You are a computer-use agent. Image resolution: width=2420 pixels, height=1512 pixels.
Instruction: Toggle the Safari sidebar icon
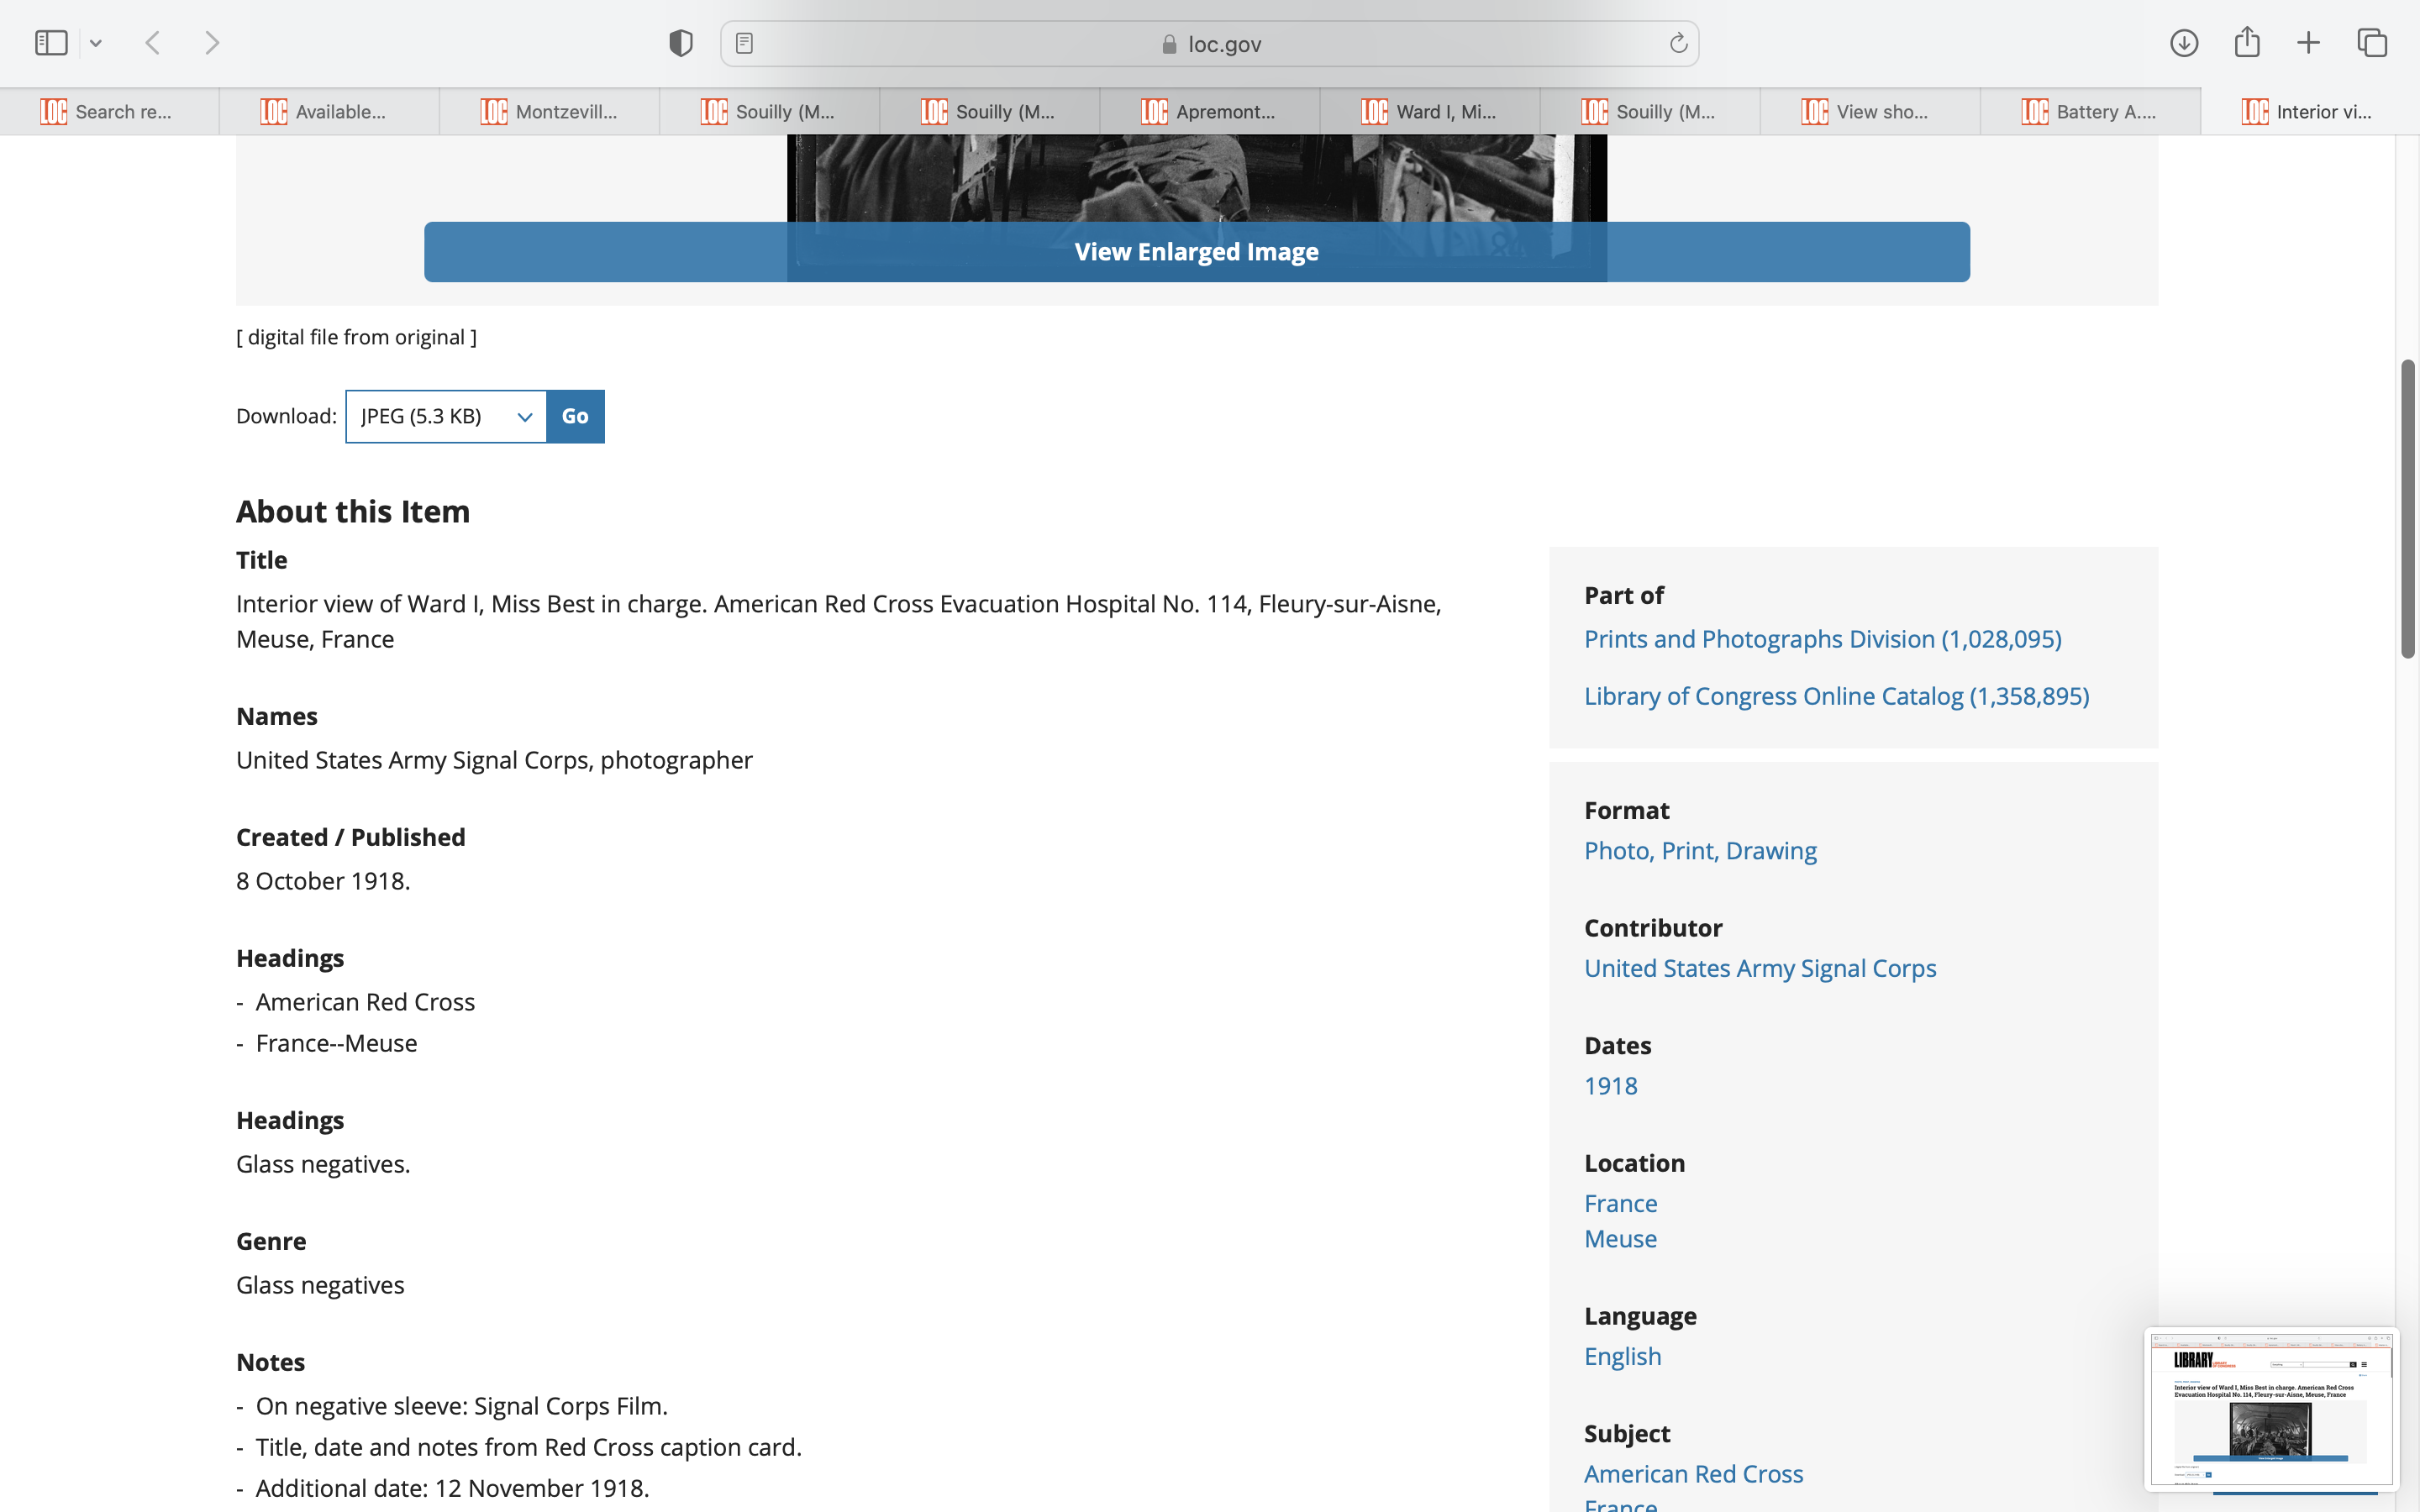[51, 43]
